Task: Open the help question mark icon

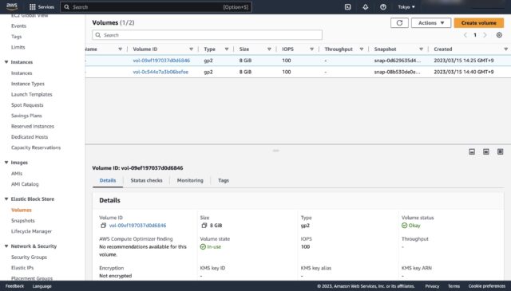Action: pyautogui.click(x=383, y=7)
